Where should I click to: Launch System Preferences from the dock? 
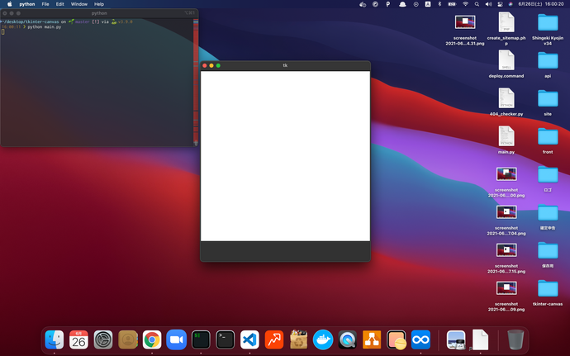pyautogui.click(x=103, y=339)
